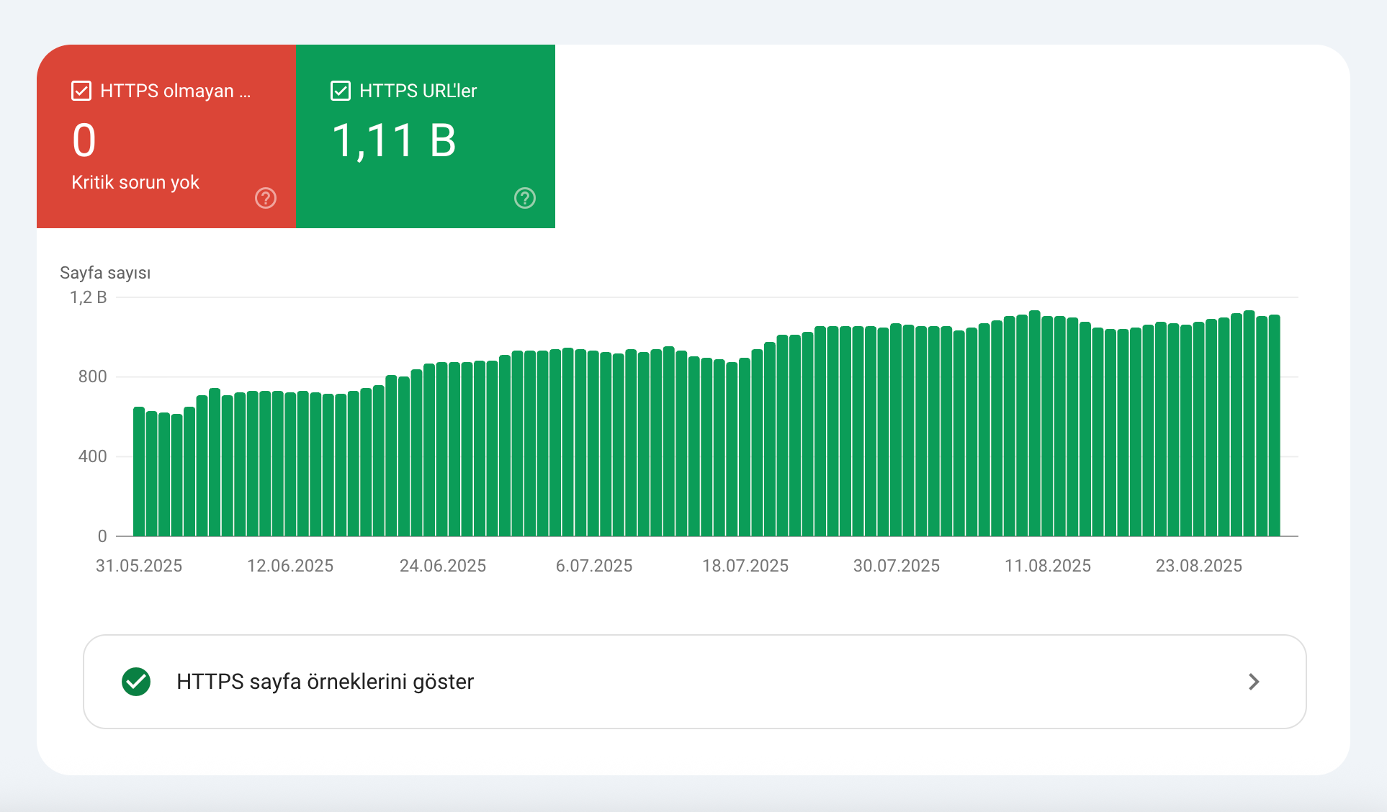Click the 12.06.2025 date label
This screenshot has height=812, width=1387.
pos(290,566)
